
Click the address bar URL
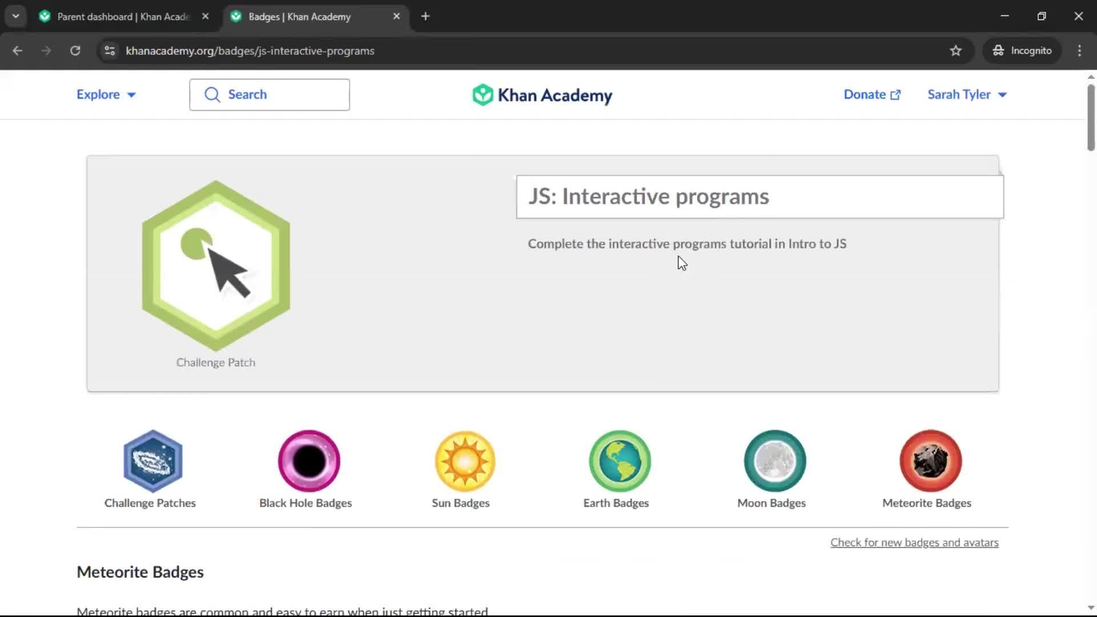pyautogui.click(x=250, y=51)
